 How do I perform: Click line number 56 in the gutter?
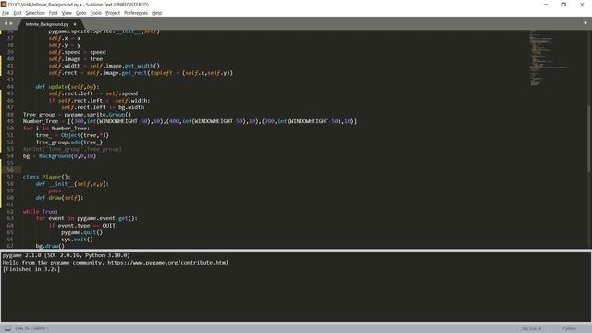(x=10, y=170)
